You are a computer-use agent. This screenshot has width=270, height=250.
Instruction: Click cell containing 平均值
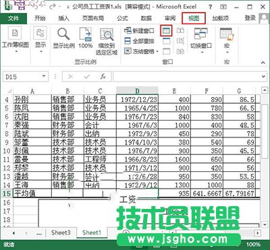click(x=32, y=193)
